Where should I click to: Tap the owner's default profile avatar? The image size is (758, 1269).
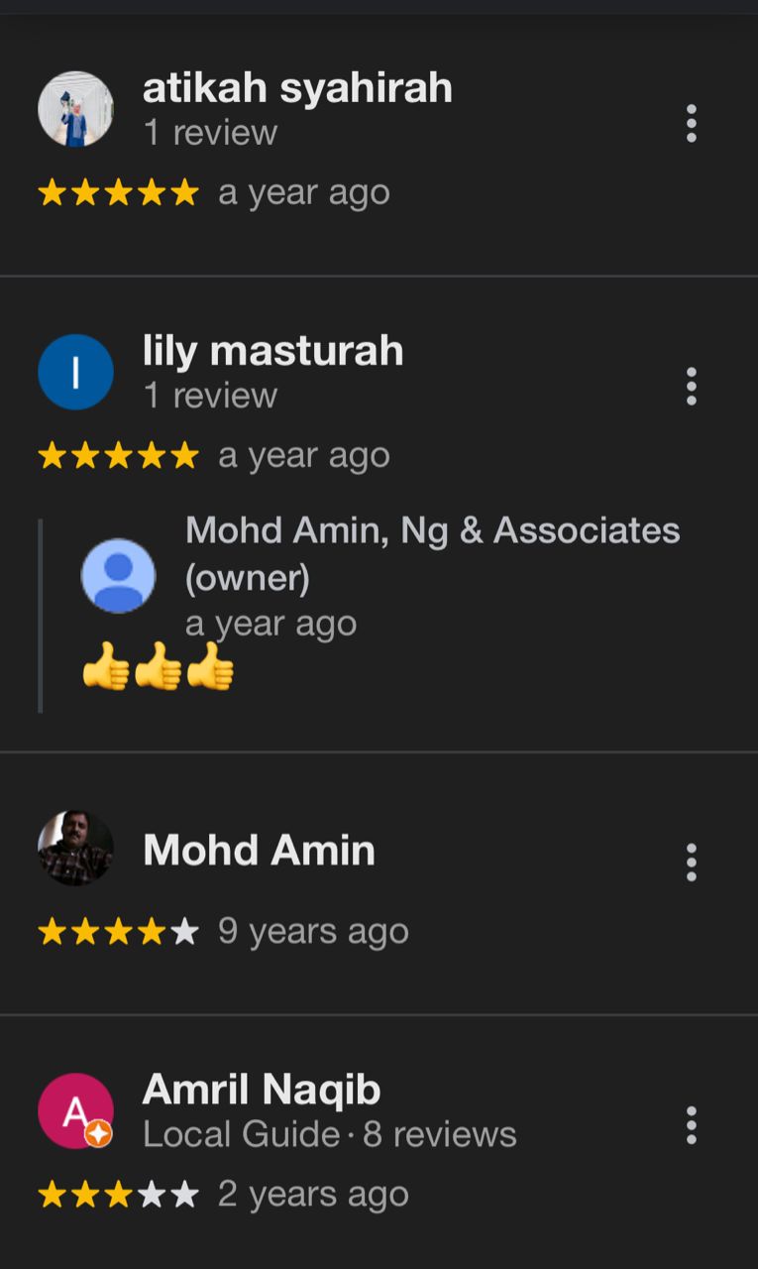118,576
